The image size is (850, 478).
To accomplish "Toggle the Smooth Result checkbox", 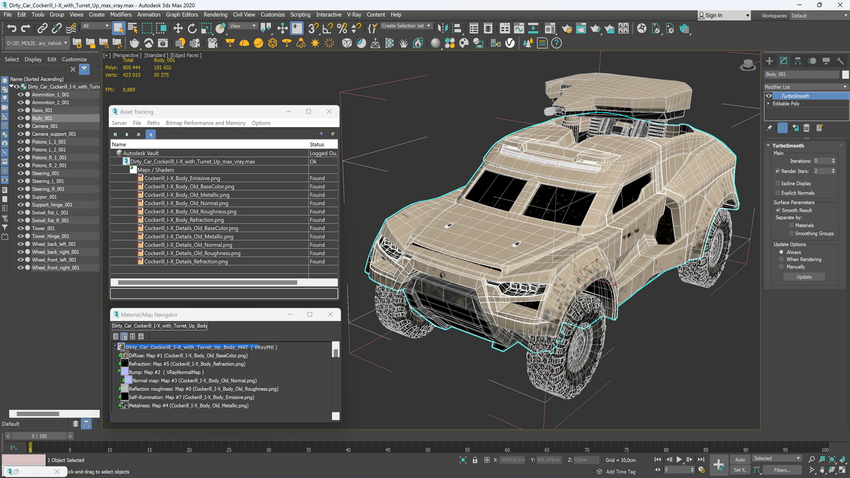I will pyautogui.click(x=778, y=210).
